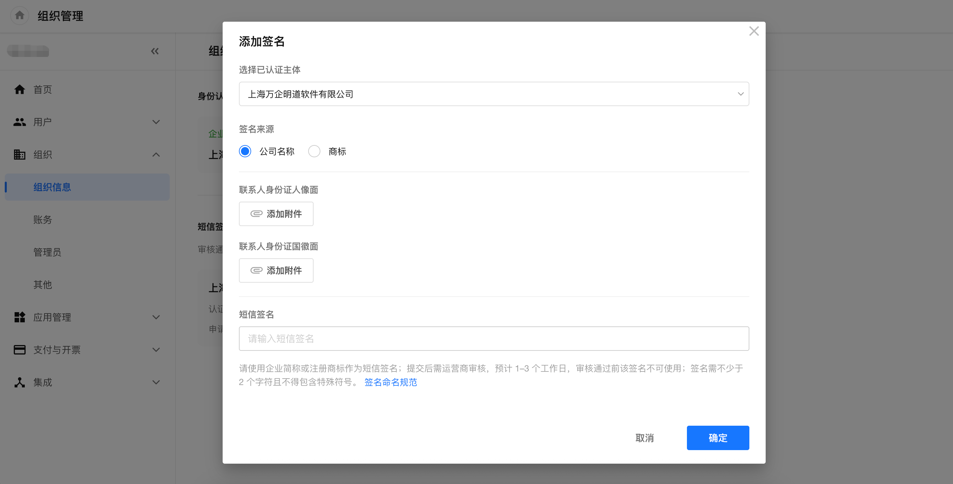The image size is (953, 484).
Task: Select the 公司名称 radio option
Action: pyautogui.click(x=245, y=151)
